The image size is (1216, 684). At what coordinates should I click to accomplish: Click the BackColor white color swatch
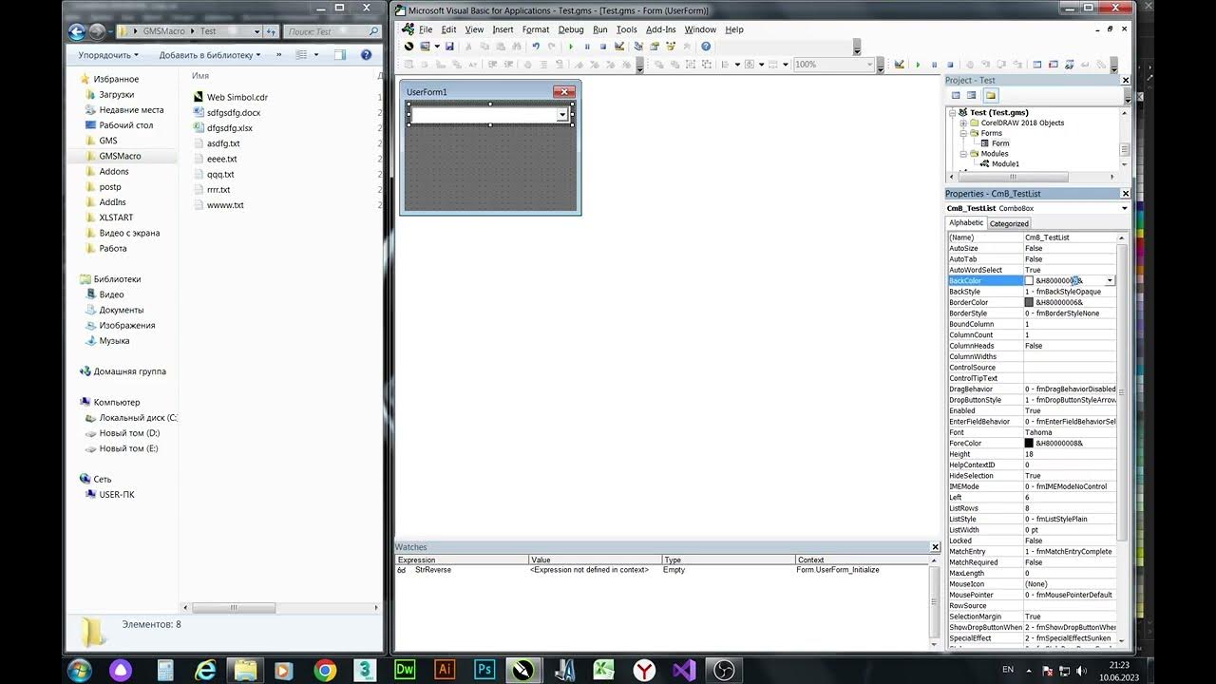point(1029,281)
